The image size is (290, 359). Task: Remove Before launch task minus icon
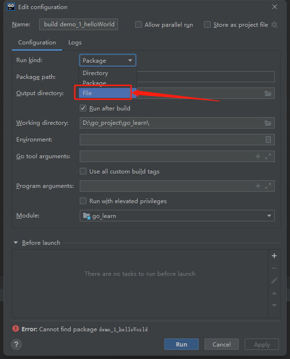coord(274,268)
